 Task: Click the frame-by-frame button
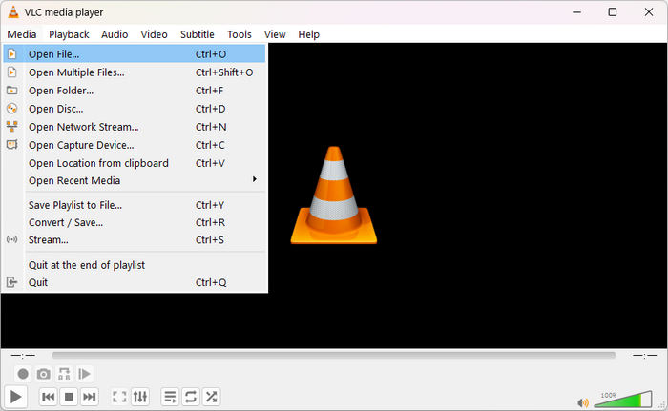point(85,374)
